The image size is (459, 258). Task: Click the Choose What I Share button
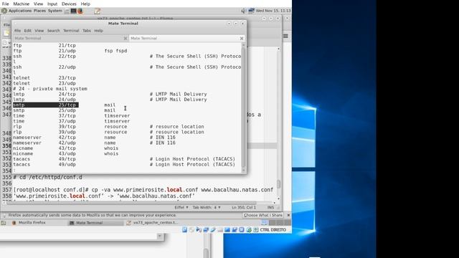click(263, 215)
